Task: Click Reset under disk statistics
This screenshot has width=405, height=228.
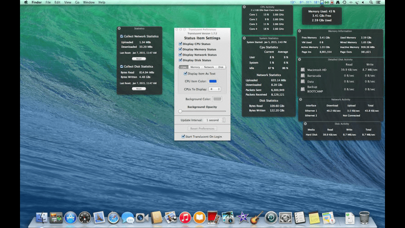Action: [x=139, y=88]
